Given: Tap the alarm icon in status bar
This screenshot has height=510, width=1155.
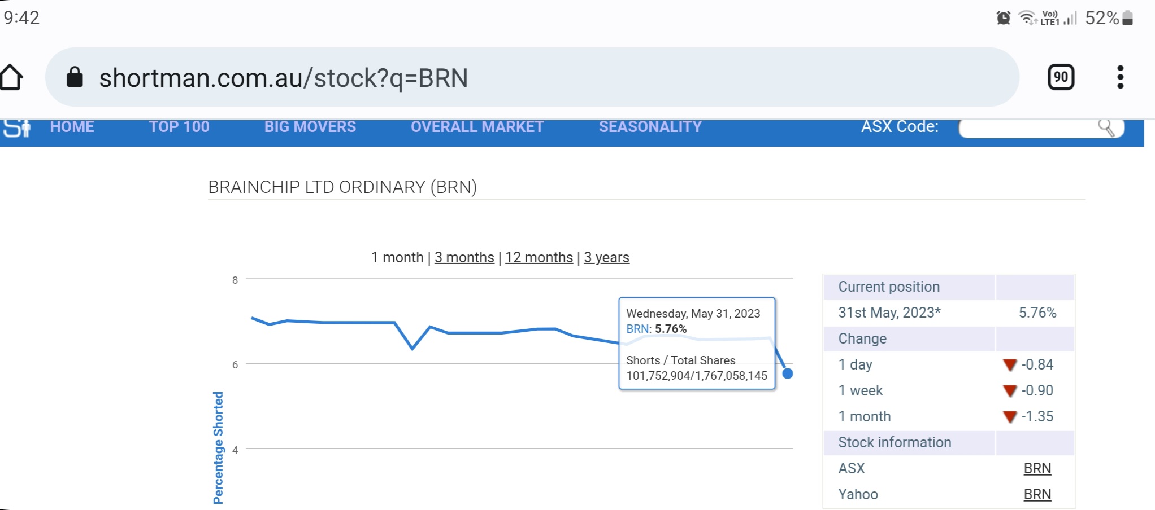Looking at the screenshot, I should 1003,18.
